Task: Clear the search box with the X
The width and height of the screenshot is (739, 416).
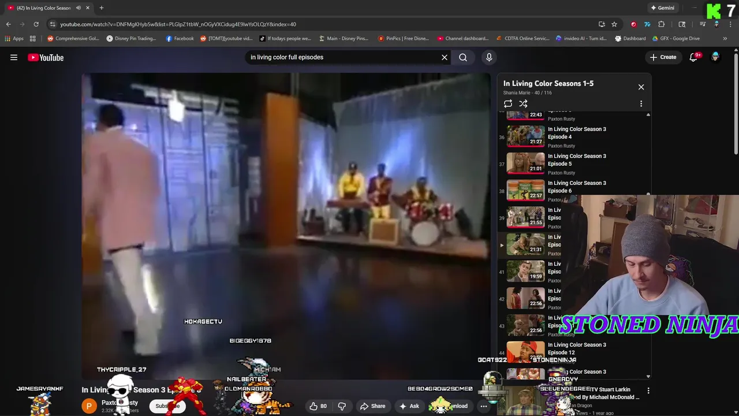Action: click(x=445, y=57)
